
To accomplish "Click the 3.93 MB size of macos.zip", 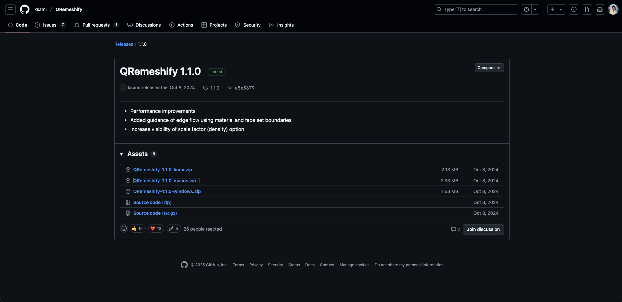I will point(449,181).
